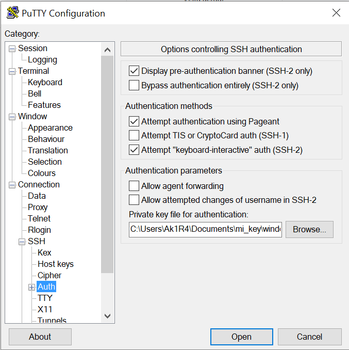Click the Browse... button
Screen dimensions: 349x350
pyautogui.click(x=309, y=230)
